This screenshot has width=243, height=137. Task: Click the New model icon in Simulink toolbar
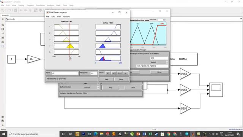[3, 10]
